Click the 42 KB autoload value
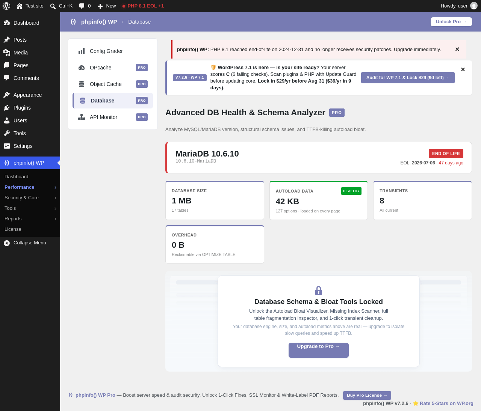Screen dimensions: 481x411 tap(287, 202)
